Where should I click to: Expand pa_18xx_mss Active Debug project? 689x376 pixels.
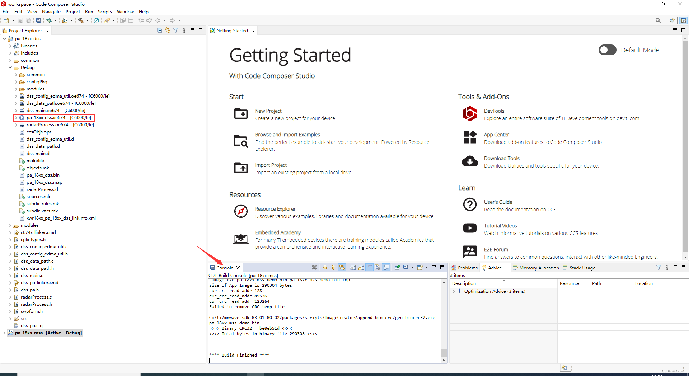[4, 333]
